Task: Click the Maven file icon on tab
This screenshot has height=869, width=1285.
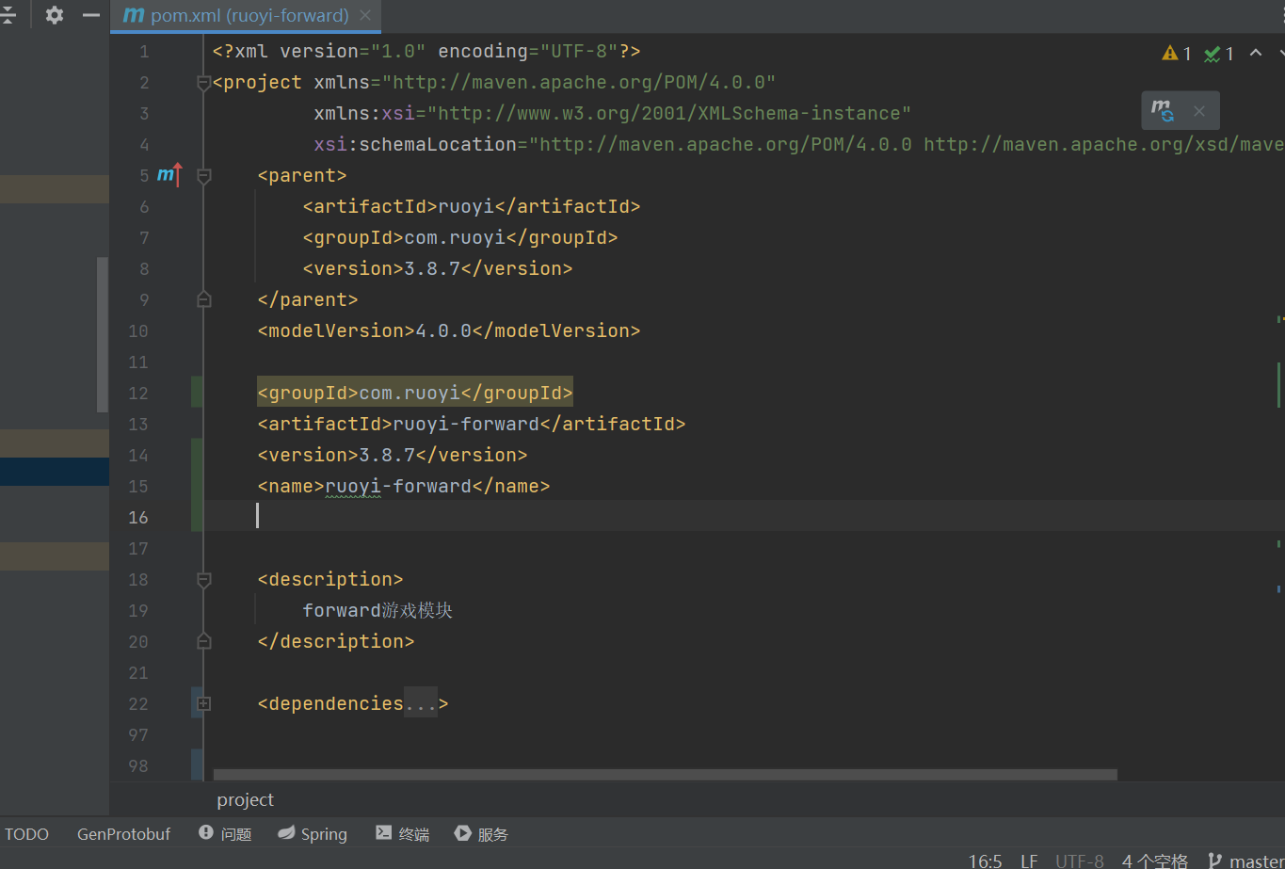Action: point(134,16)
